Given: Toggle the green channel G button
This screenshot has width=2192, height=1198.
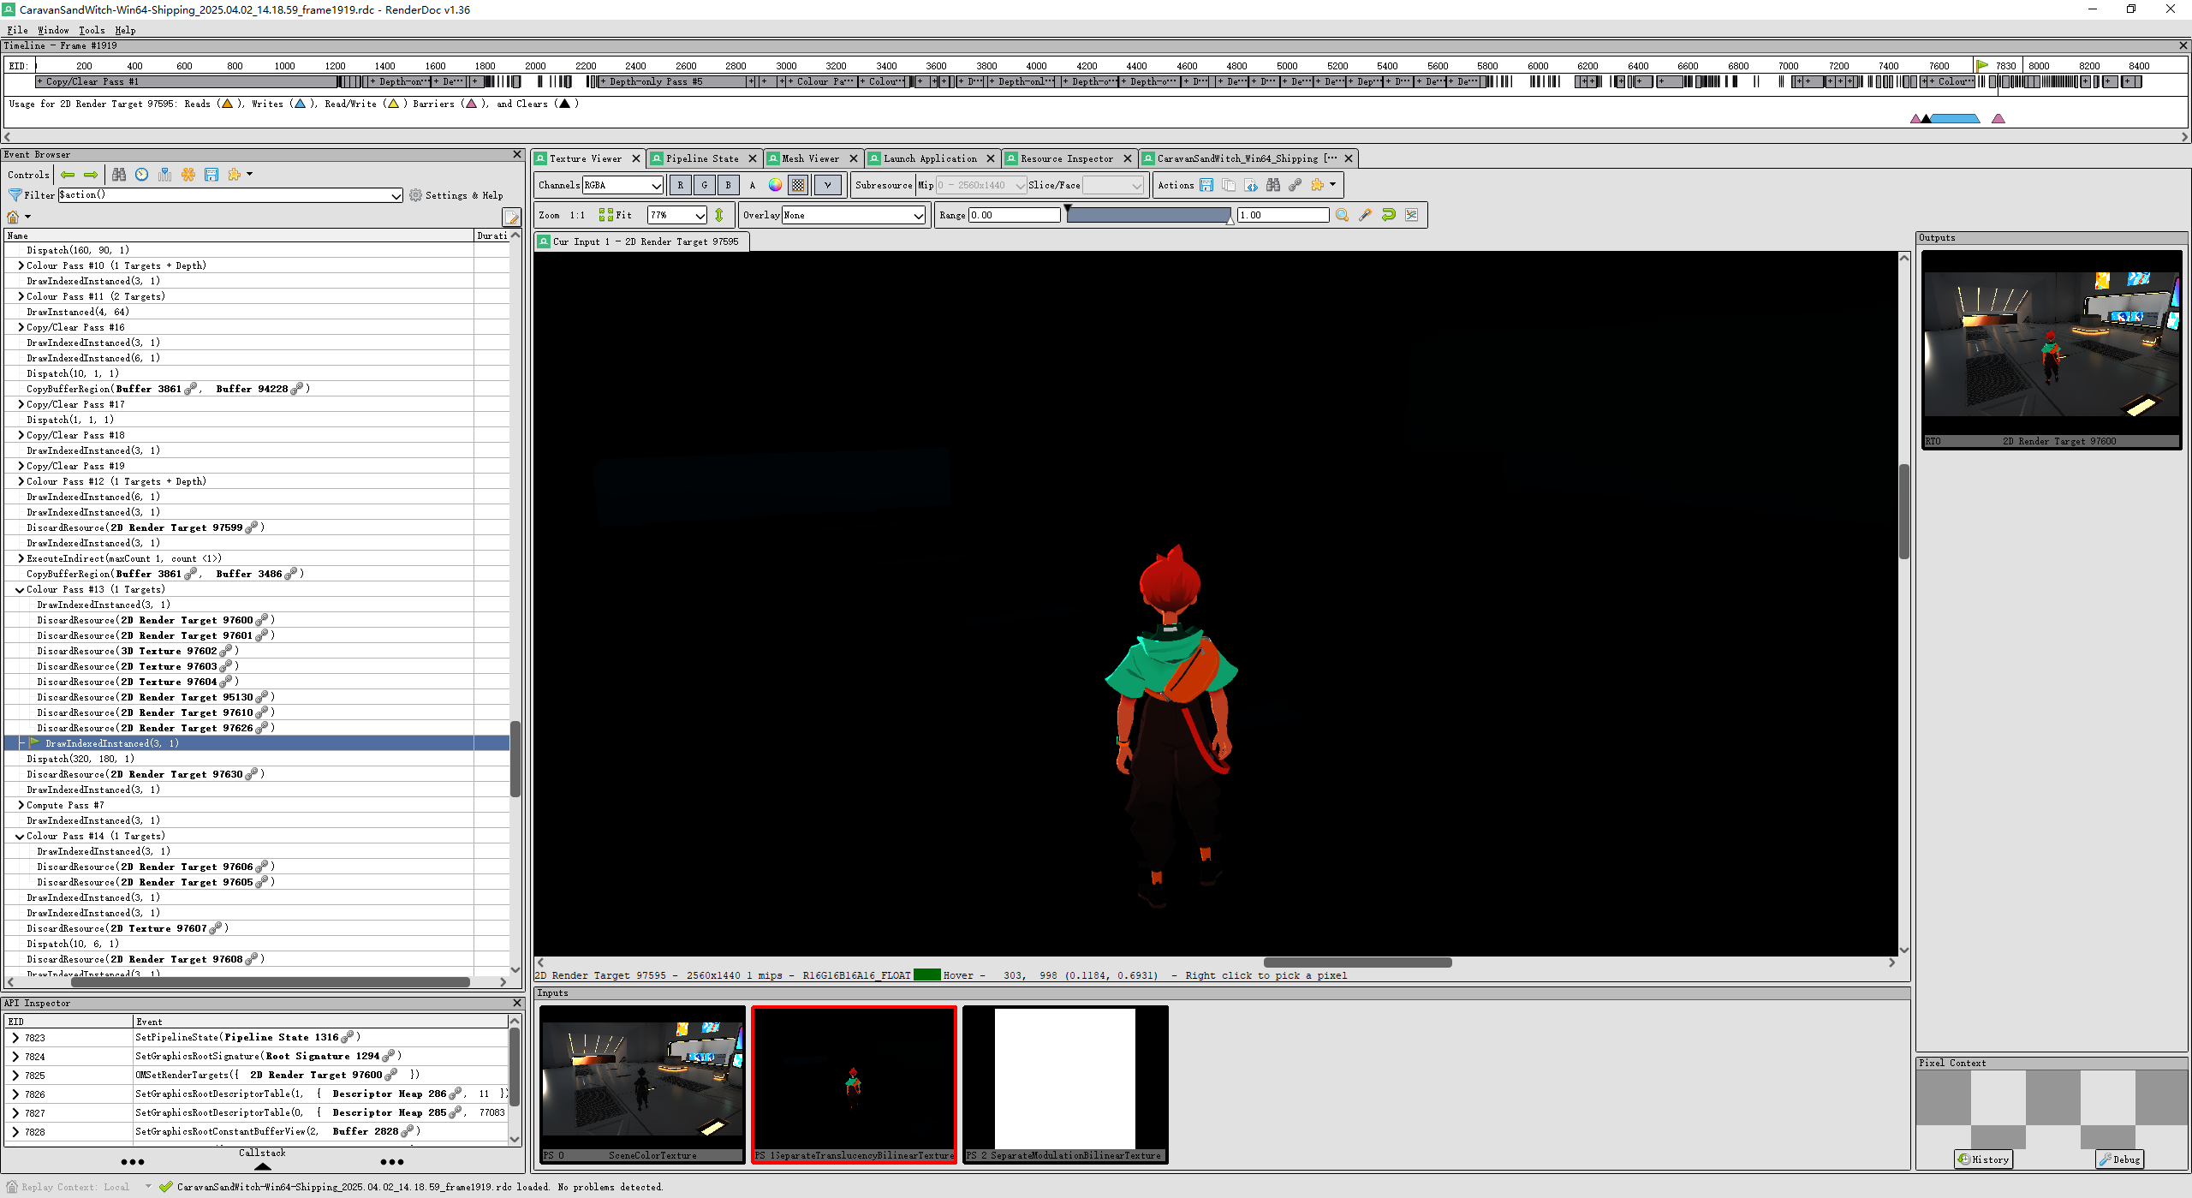Looking at the screenshot, I should (705, 185).
